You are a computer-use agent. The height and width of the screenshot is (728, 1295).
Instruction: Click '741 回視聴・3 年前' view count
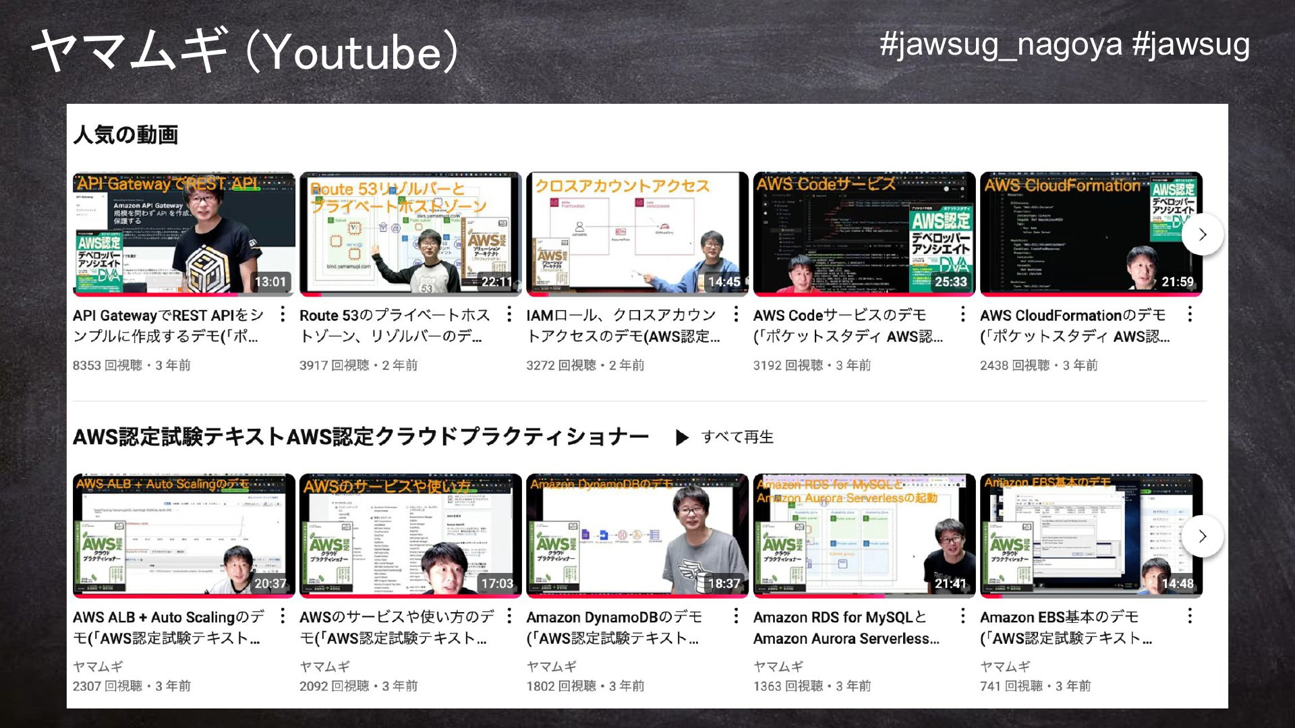point(1035,686)
